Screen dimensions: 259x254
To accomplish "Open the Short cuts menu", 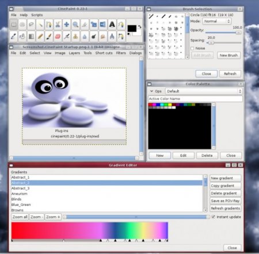I will point(104,53).
